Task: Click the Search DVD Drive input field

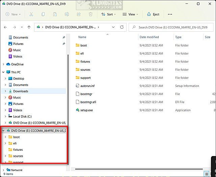Action: (x=172, y=27)
